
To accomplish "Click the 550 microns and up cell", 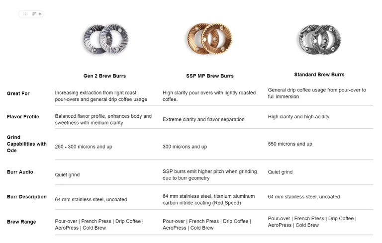I will (290, 144).
